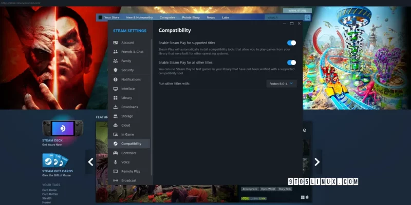Click the Security shield icon
The image size is (411, 205).
click(115, 70)
